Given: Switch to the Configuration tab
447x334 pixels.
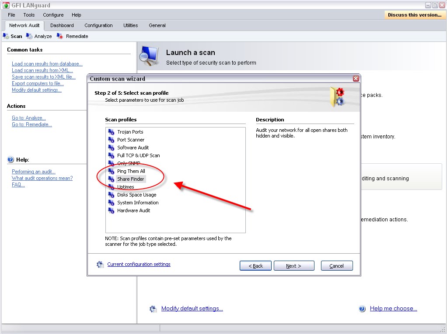Looking at the screenshot, I should pyautogui.click(x=98, y=25).
